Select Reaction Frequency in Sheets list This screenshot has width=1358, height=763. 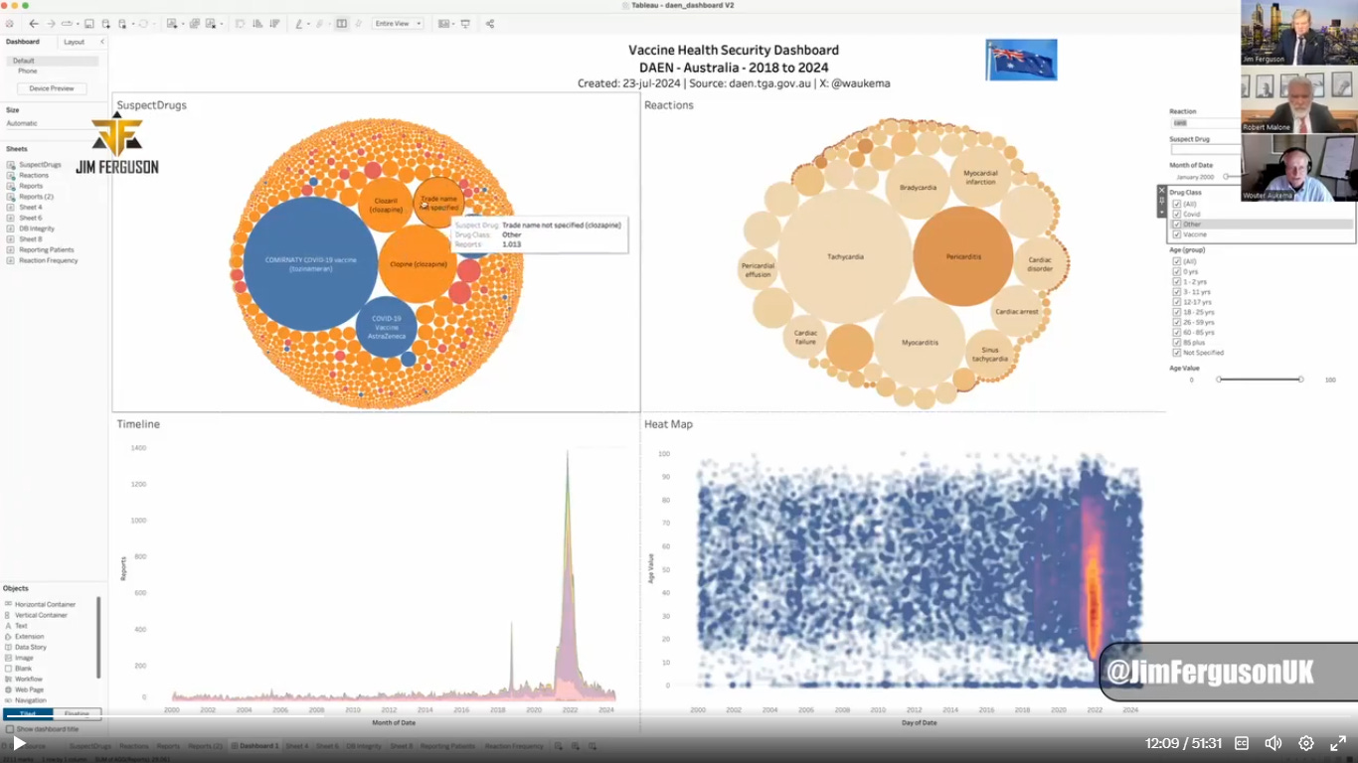pyautogui.click(x=48, y=260)
